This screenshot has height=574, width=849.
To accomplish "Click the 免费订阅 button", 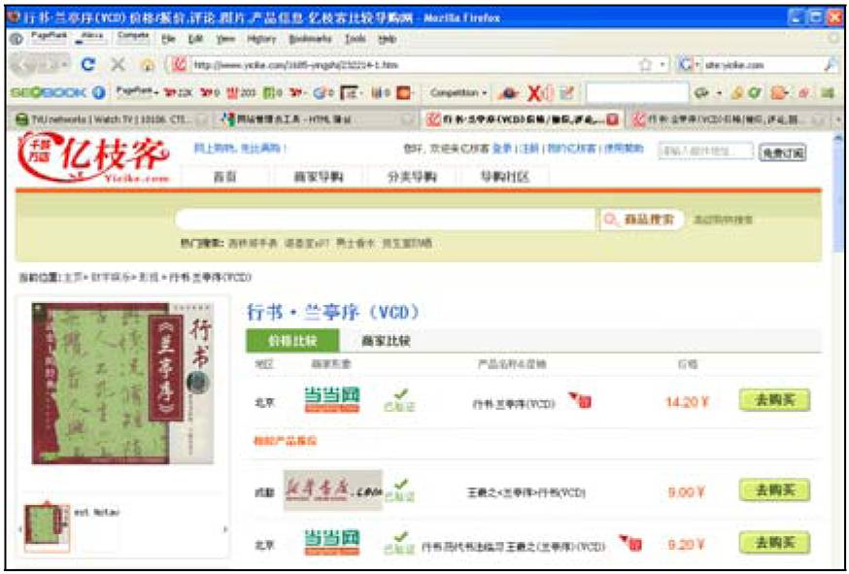I will [782, 153].
